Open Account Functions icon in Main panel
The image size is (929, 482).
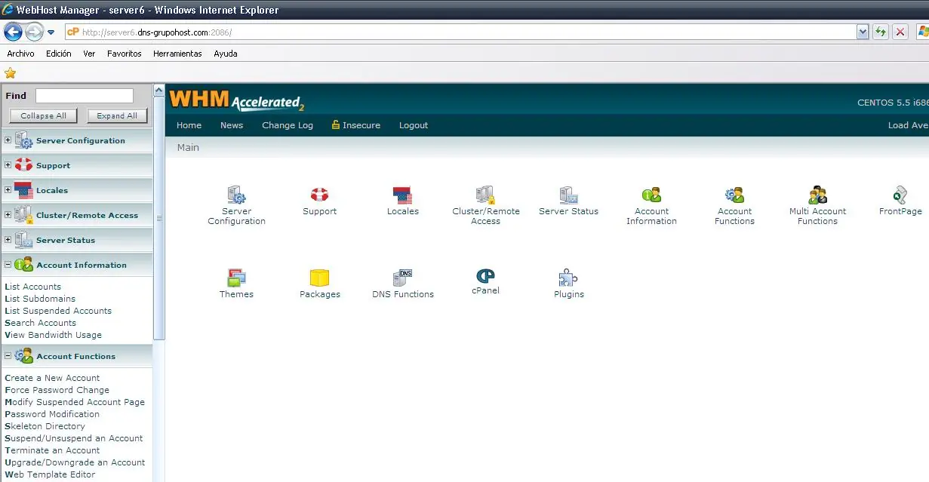coord(734,195)
